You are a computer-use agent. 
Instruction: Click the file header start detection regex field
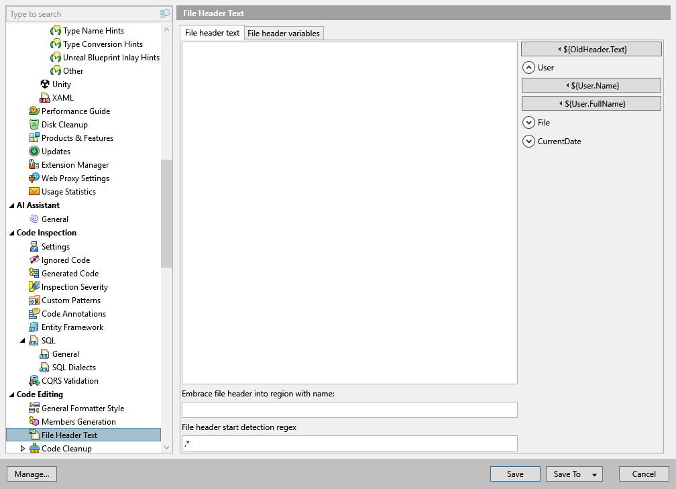[349, 443]
